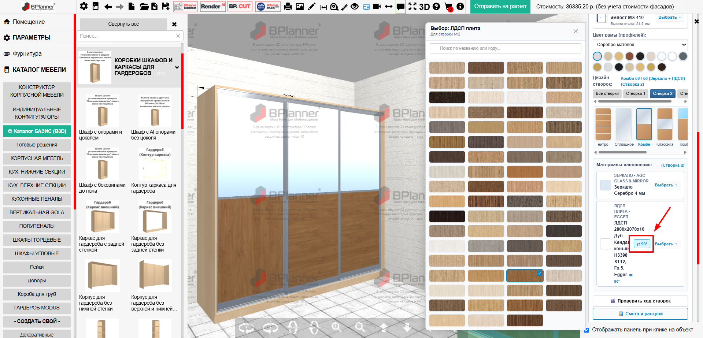Click 'Смета и раскрой' button

(x=640, y=314)
